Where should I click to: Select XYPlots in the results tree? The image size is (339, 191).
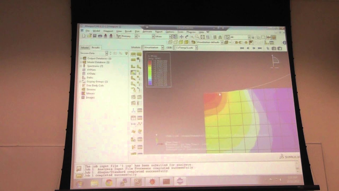[91, 70]
